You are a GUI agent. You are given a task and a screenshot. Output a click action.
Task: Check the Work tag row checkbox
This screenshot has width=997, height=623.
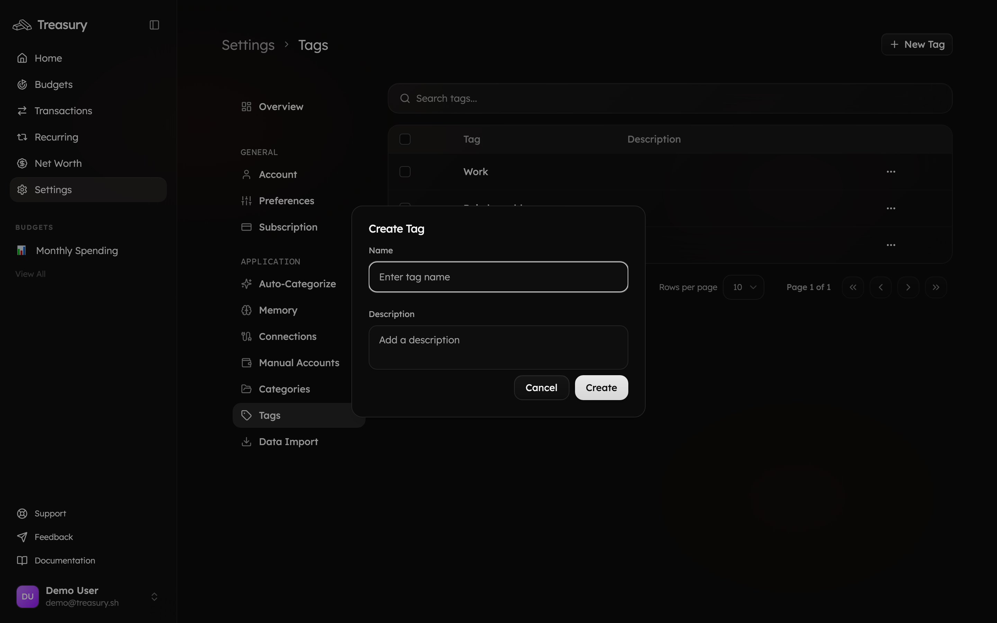pos(405,172)
